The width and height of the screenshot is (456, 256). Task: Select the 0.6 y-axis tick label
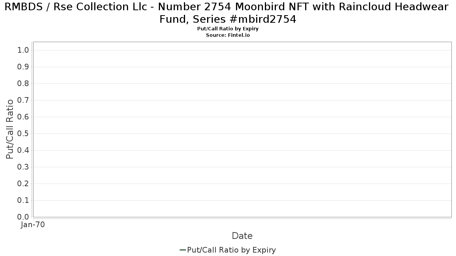pos(23,117)
